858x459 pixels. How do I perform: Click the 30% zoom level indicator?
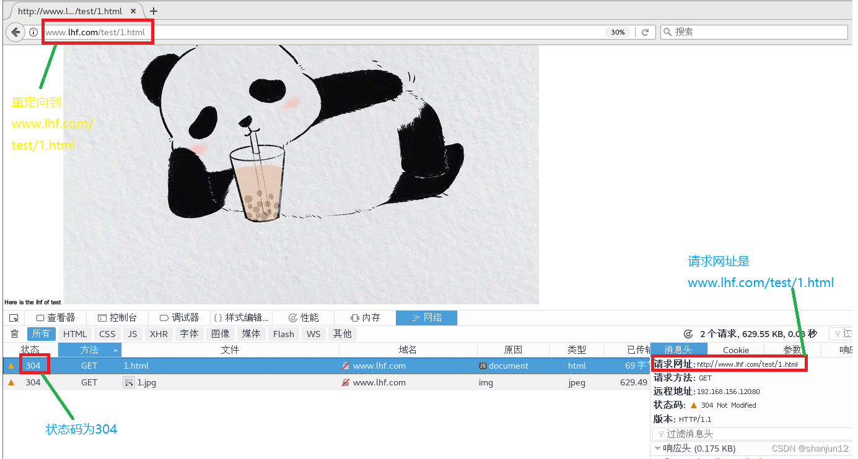click(x=618, y=32)
